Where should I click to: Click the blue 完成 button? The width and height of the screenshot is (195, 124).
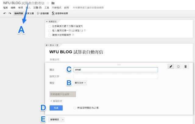pos(56,108)
